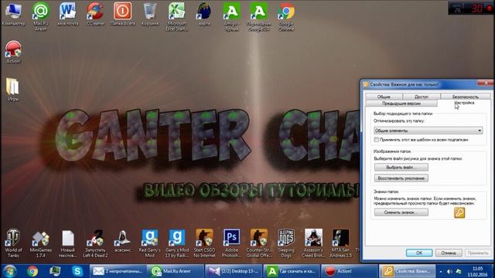
Task: Select the Новый текстовый document icon
Action: [67, 243]
